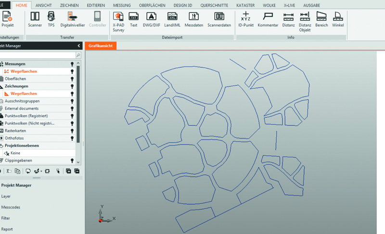Select Wegeflaechen under Zeichnungen

pyautogui.click(x=24, y=94)
